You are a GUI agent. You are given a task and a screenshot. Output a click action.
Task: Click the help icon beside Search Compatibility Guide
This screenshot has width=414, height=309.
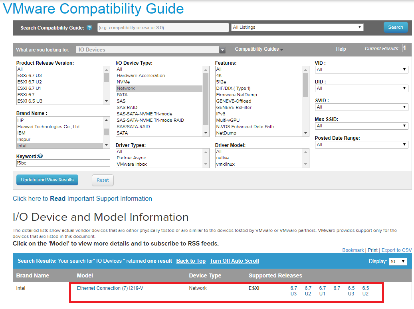(89, 28)
